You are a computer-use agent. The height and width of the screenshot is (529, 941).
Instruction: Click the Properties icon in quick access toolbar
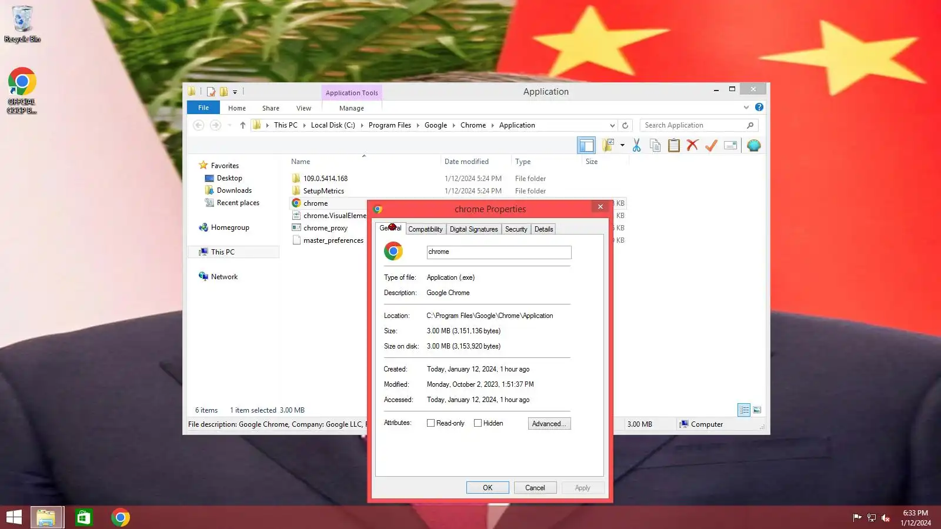211,92
